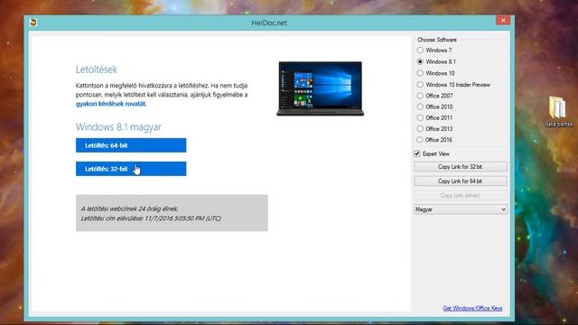Click the Letöltések heading
The width and height of the screenshot is (578, 325).
tap(97, 70)
